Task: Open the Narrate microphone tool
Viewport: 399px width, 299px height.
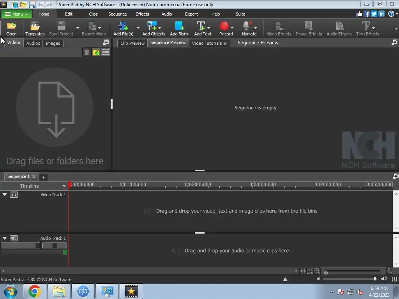Action: pyautogui.click(x=249, y=28)
